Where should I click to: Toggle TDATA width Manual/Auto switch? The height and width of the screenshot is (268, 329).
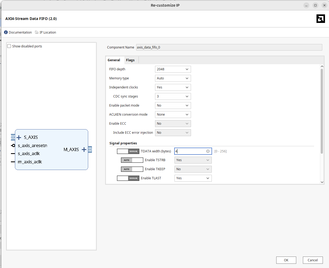128,151
